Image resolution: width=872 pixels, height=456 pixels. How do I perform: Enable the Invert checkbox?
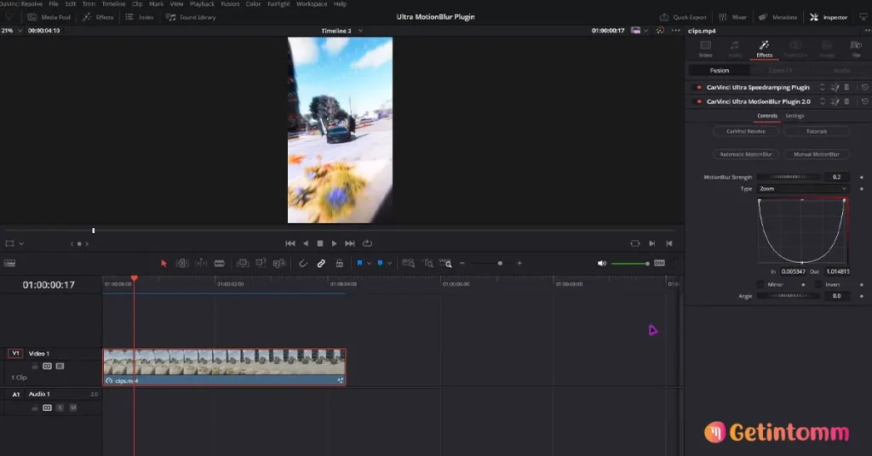click(817, 284)
